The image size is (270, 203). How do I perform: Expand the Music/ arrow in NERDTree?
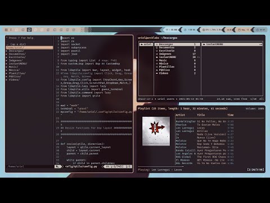[x=7, y=67]
